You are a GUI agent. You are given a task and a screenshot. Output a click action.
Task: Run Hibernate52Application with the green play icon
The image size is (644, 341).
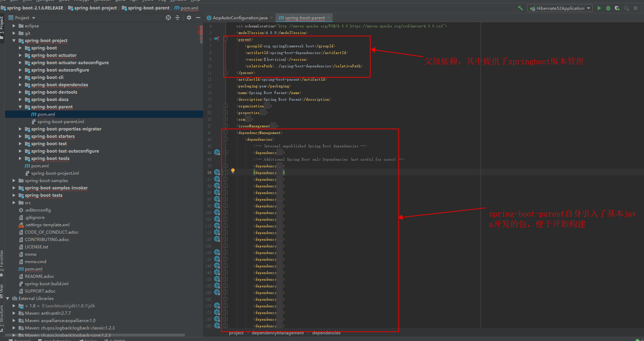pyautogui.click(x=599, y=8)
